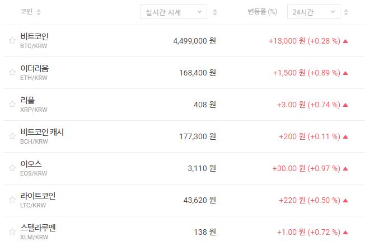Click the 코인 column header
Image resolution: width=365 pixels, height=246 pixels.
pos(26,12)
